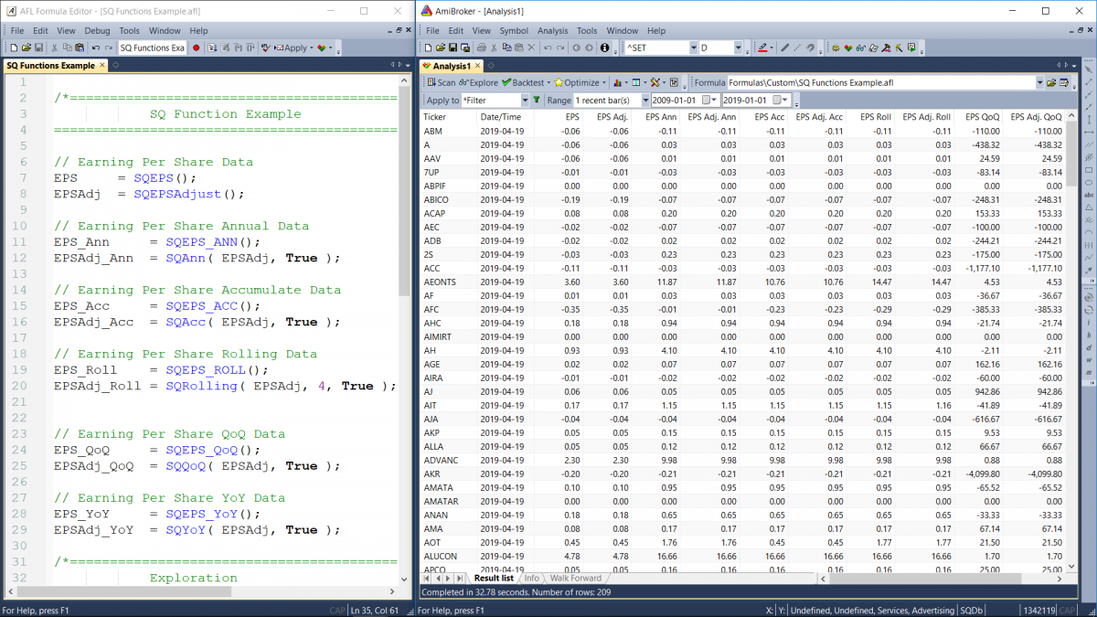Click the red debug record button

click(196, 48)
